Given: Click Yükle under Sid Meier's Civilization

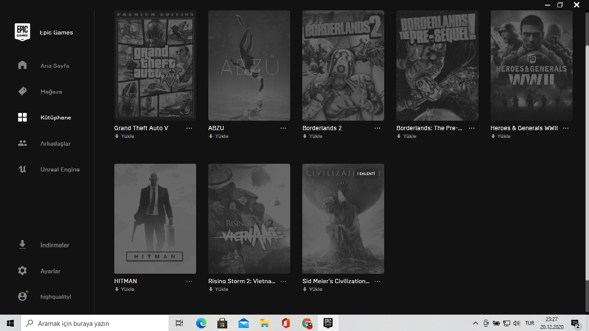Looking at the screenshot, I should (x=312, y=289).
